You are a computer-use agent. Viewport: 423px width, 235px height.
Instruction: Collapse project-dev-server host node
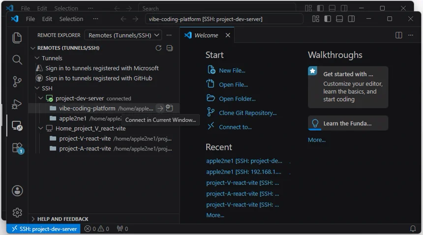[x=41, y=98]
